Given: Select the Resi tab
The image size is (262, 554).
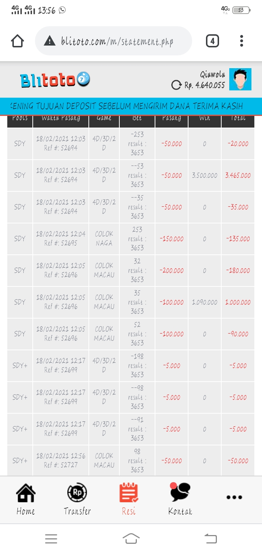Looking at the screenshot, I should point(129,499).
